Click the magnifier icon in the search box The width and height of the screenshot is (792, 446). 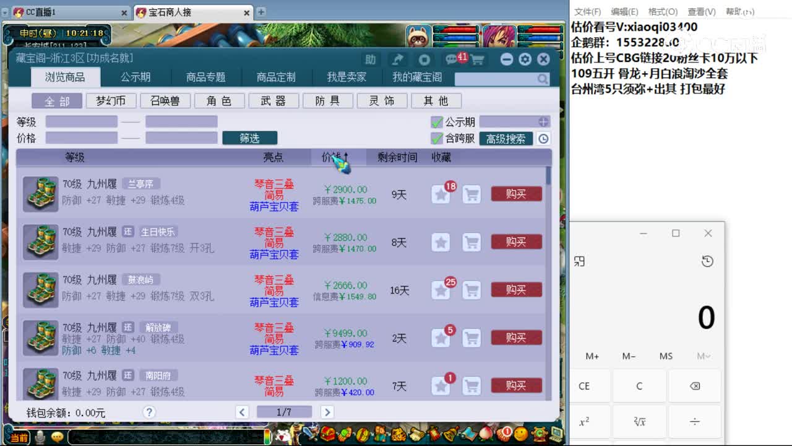click(x=543, y=79)
